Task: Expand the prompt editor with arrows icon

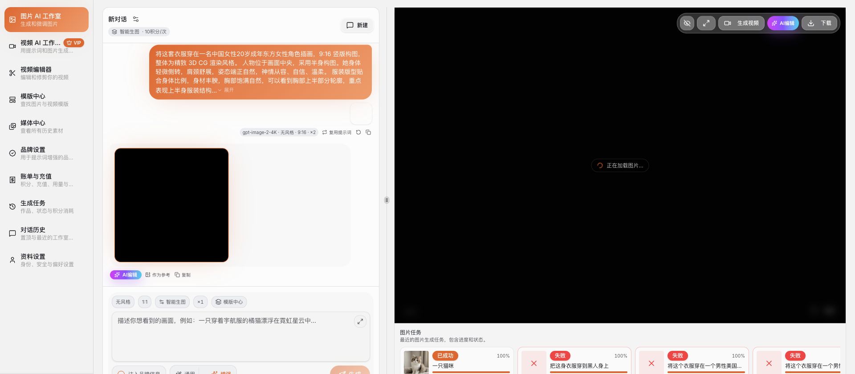Action: click(360, 321)
